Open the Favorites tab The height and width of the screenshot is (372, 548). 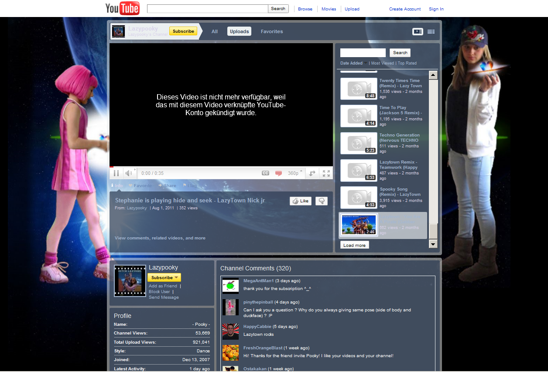point(272,31)
